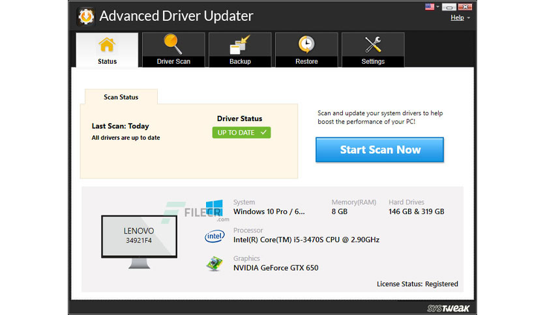Click the Status house icon
Screen dimensions: 545x315
pyautogui.click(x=107, y=45)
